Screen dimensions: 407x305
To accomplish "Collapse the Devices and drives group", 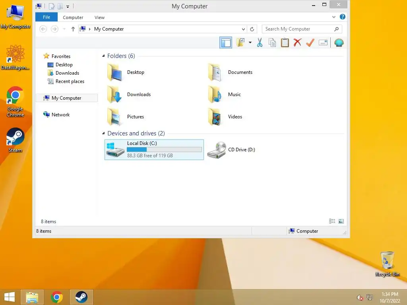I will 103,133.
